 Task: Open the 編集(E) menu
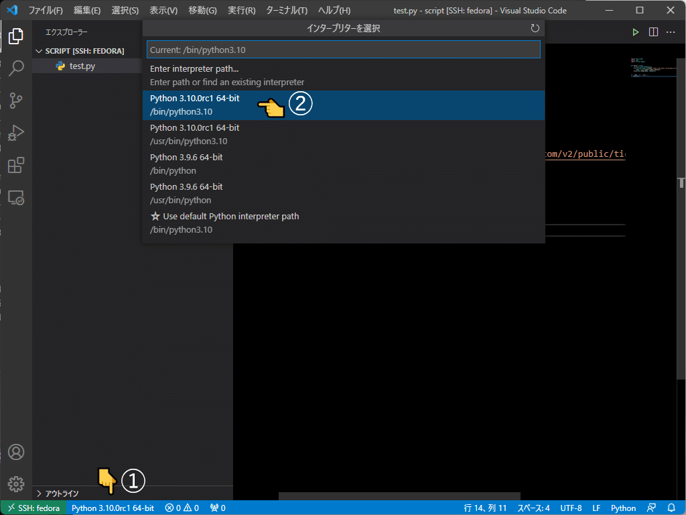pyautogui.click(x=86, y=10)
